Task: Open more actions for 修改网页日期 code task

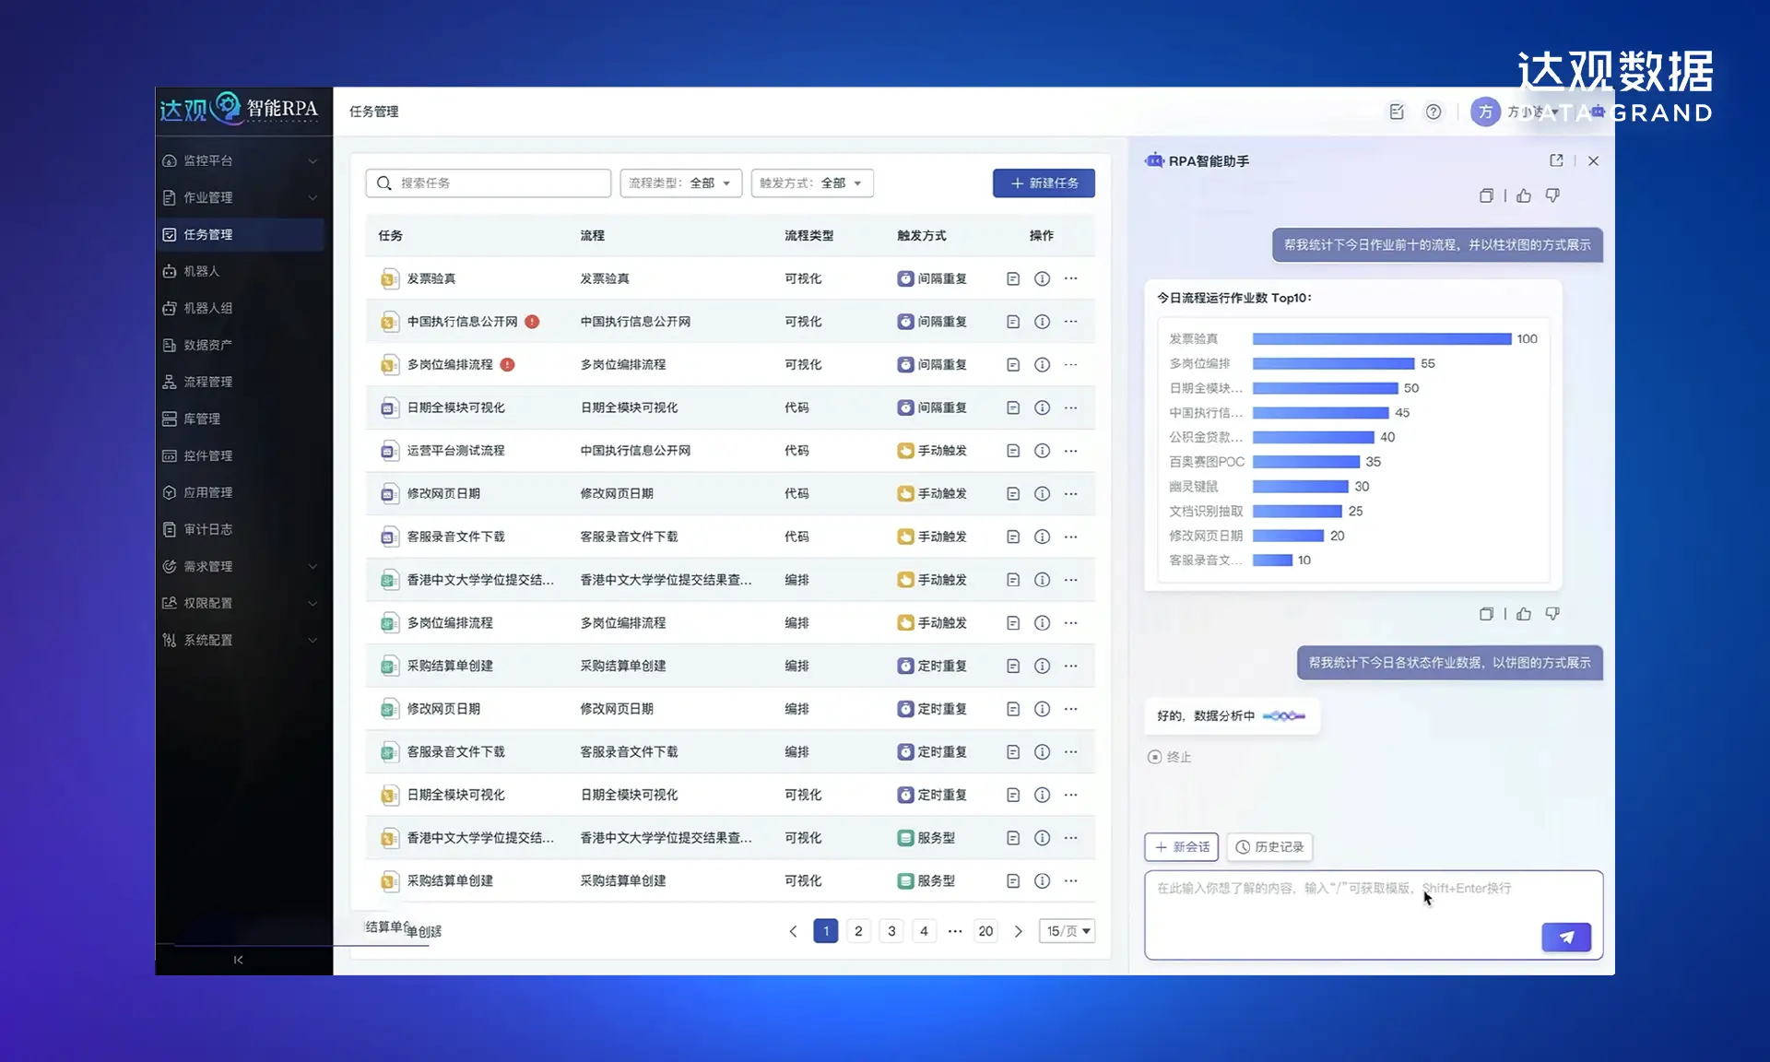Action: click(x=1070, y=494)
